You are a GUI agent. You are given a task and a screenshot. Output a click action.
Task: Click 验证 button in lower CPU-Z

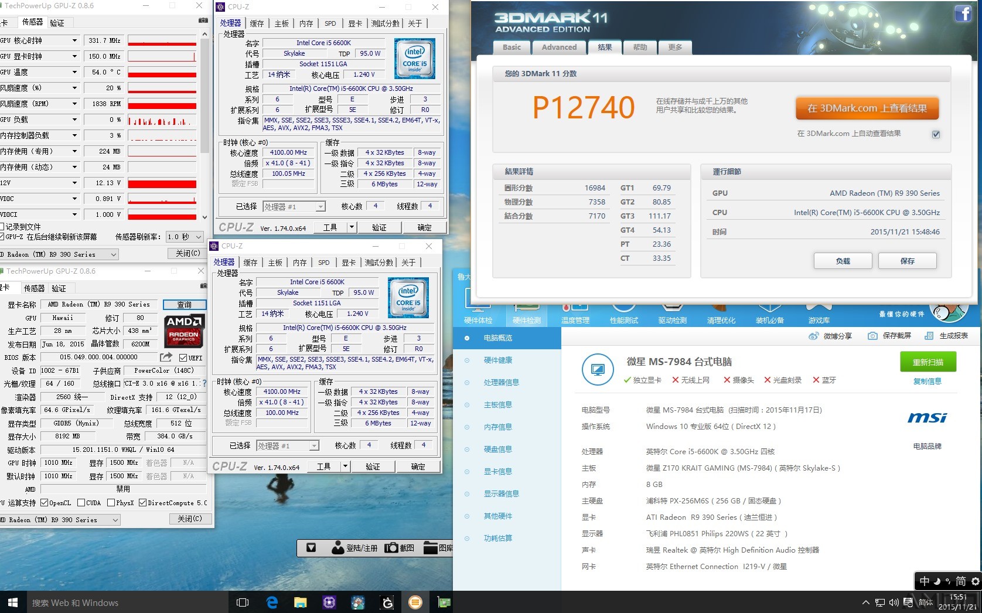(373, 466)
